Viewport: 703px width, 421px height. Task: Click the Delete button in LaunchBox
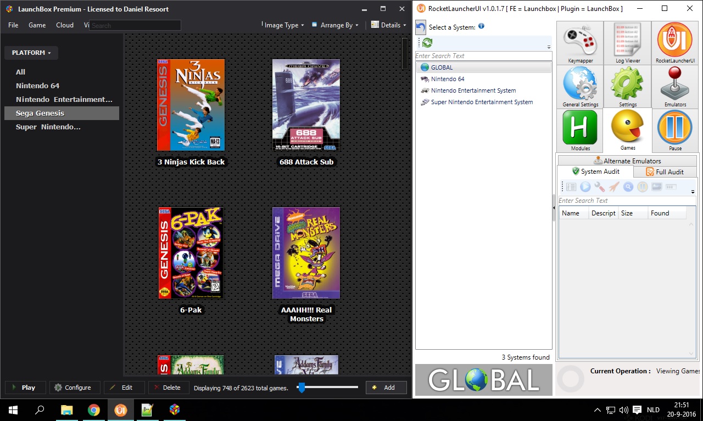[x=169, y=388]
